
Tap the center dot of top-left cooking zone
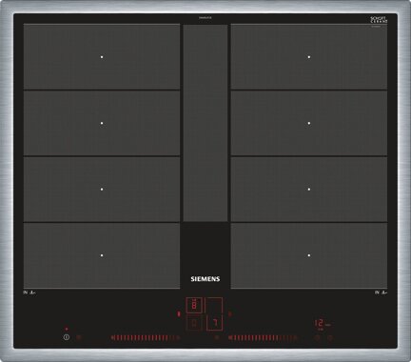pos(102,57)
